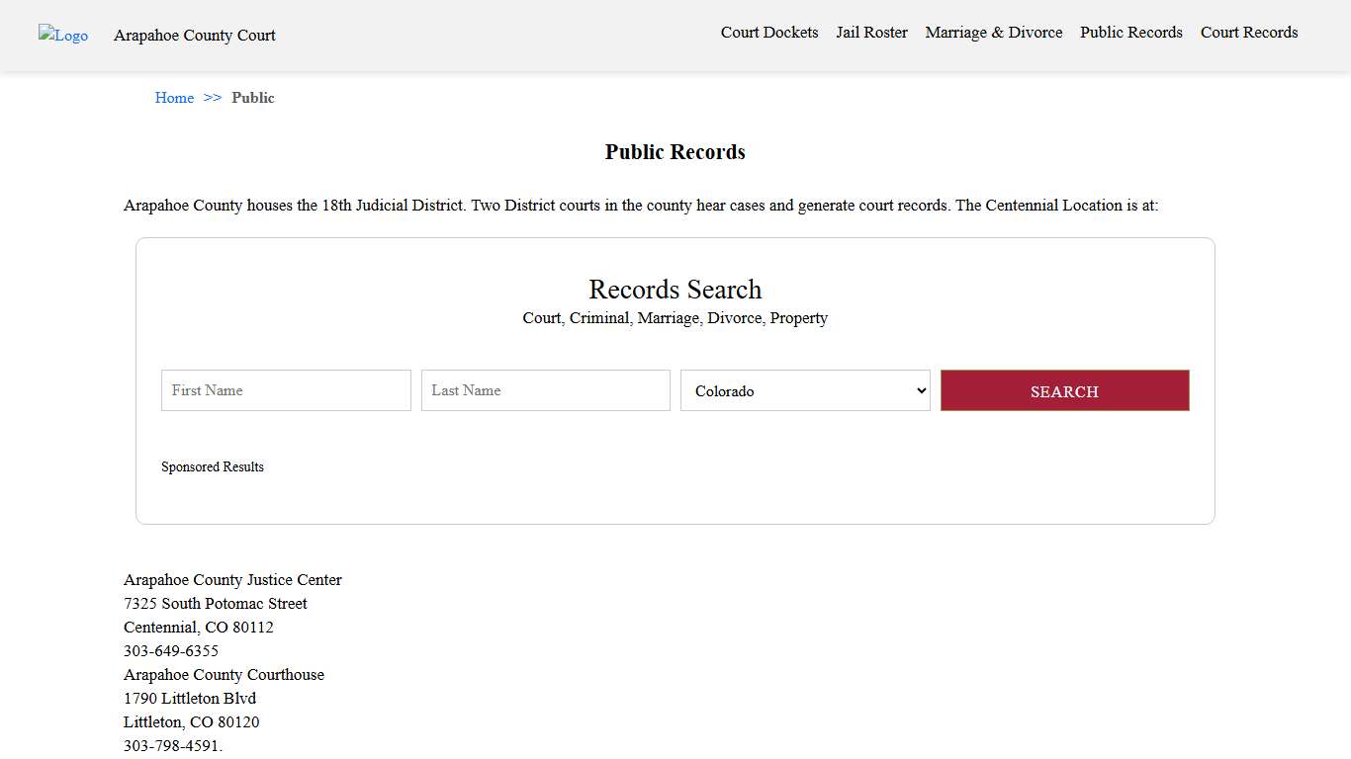Click the Public breadcrumb label
The image size is (1351, 759).
click(253, 97)
